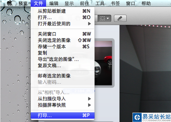Choose 从剪贴板新建 from menu
This screenshot has width=171, height=122.
63,11
